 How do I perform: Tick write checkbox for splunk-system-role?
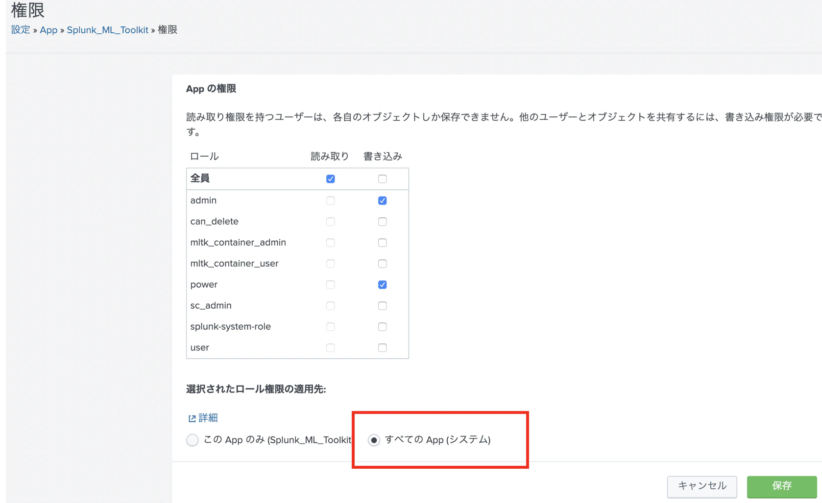[x=383, y=327]
